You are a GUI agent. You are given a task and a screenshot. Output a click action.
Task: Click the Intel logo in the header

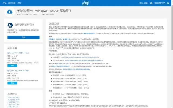point(85,3)
